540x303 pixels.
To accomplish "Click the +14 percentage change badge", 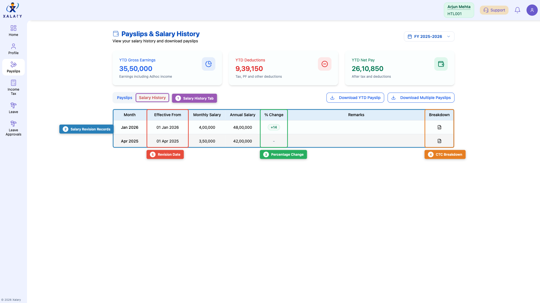I will [274, 127].
